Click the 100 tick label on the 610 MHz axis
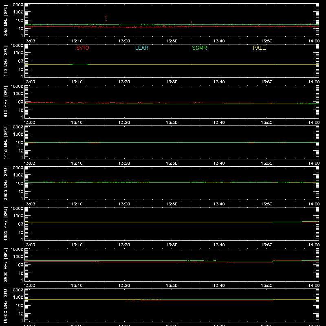The width and height of the screenshot is (326, 326). click(20, 102)
